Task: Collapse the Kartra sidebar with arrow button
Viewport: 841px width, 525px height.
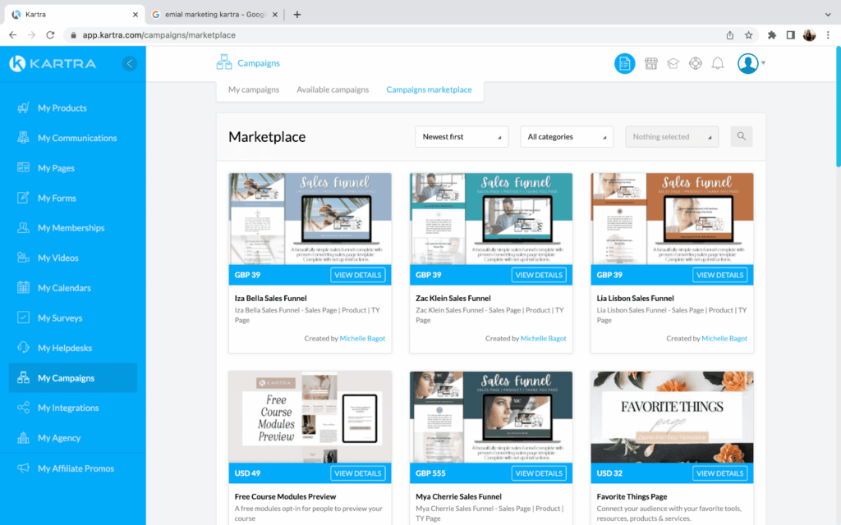Action: click(x=129, y=64)
